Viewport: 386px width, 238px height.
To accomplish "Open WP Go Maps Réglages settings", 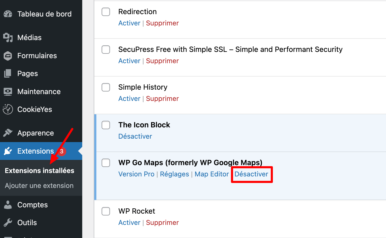I will (x=174, y=174).
